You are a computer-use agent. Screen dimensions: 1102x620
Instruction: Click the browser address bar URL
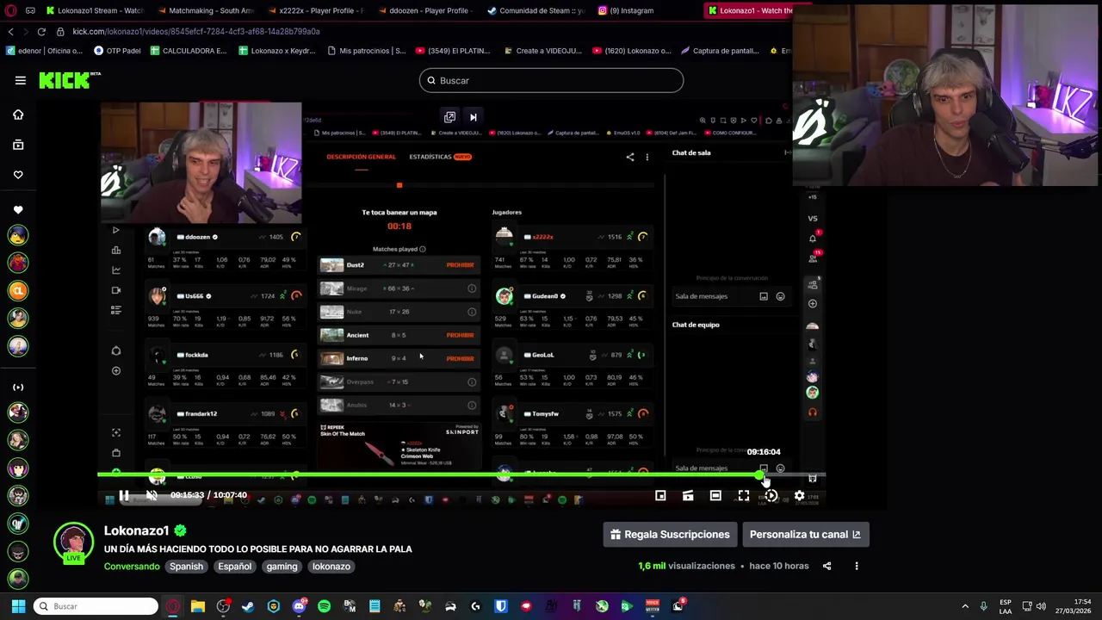pos(196,31)
